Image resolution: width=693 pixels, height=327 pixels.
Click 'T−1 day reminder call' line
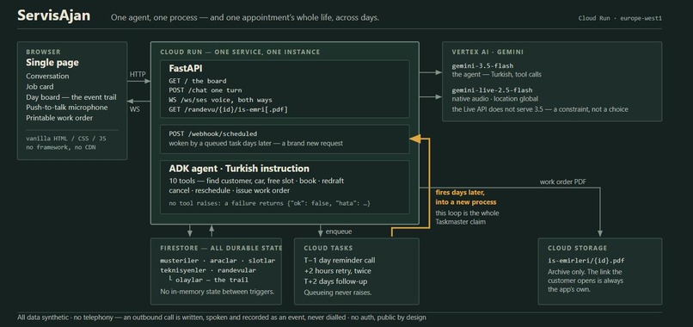[x=340, y=260]
